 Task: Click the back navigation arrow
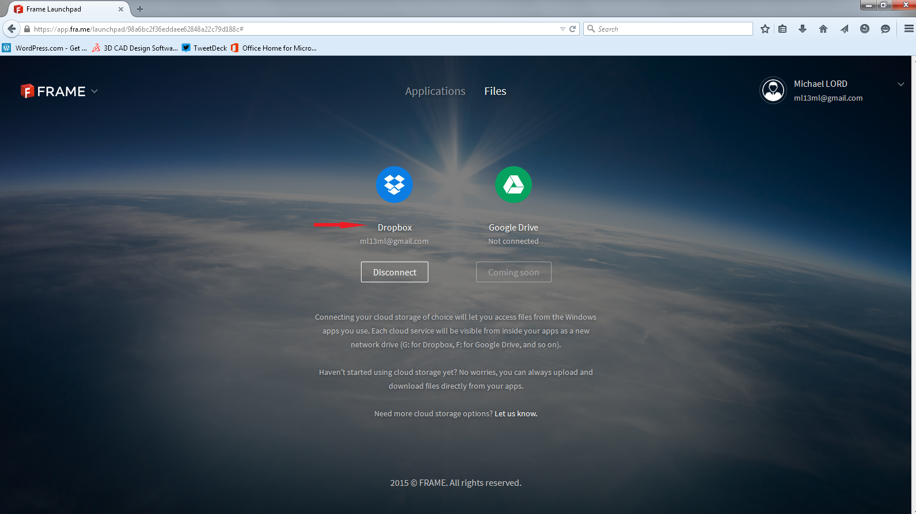[12, 29]
